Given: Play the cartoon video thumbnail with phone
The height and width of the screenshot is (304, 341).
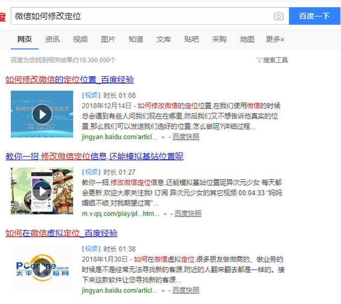Looking at the screenshot, I should click(x=42, y=191).
